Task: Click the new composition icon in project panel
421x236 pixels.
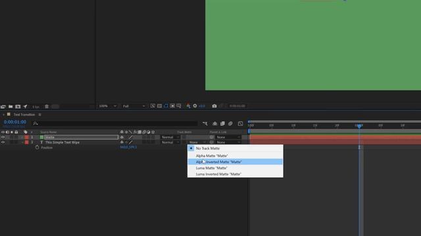Action: click(18, 106)
